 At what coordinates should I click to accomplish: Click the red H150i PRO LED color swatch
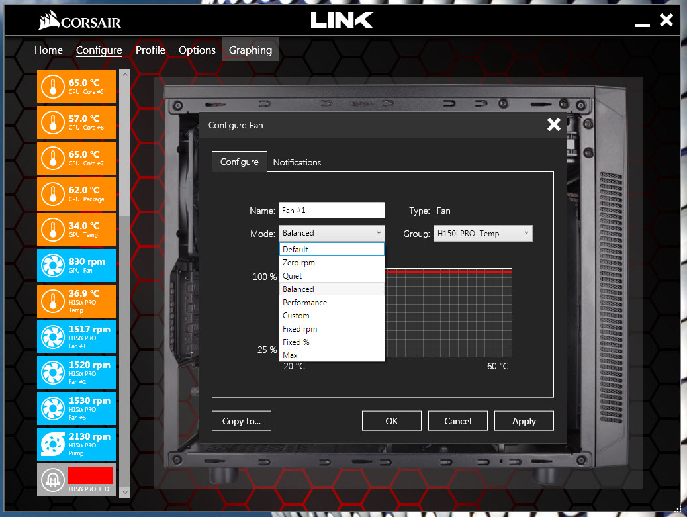point(91,475)
